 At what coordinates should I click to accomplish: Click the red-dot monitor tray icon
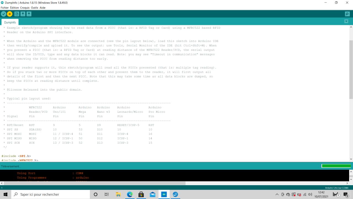(294, 195)
